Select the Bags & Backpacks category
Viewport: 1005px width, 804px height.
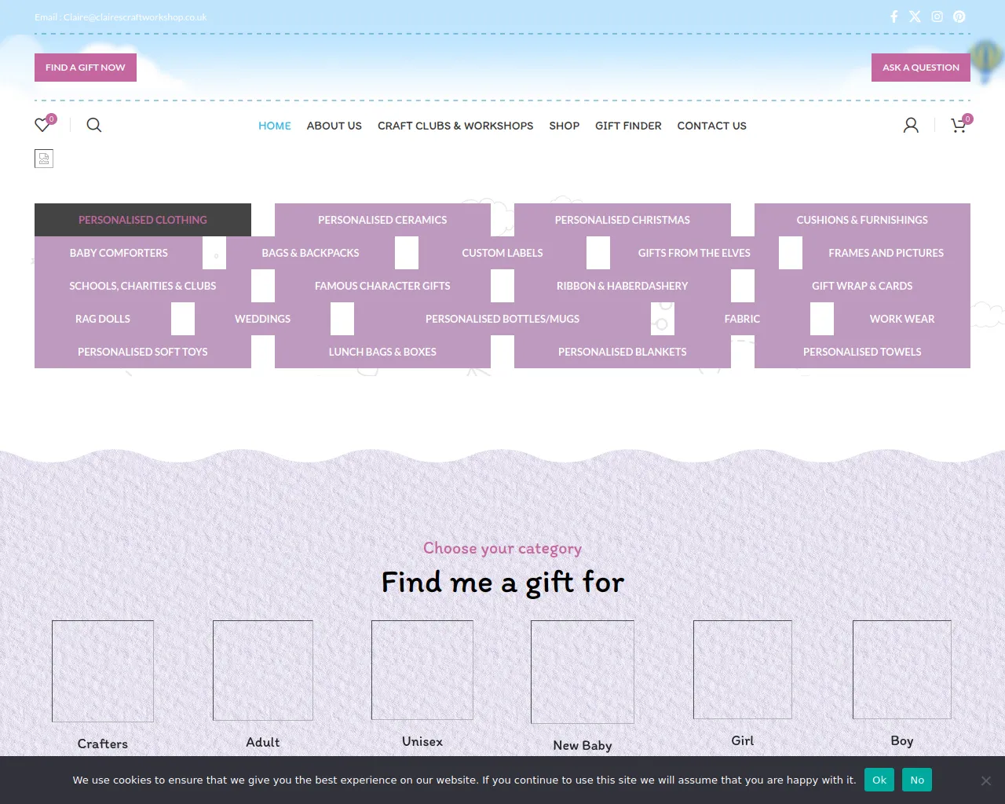[310, 253]
